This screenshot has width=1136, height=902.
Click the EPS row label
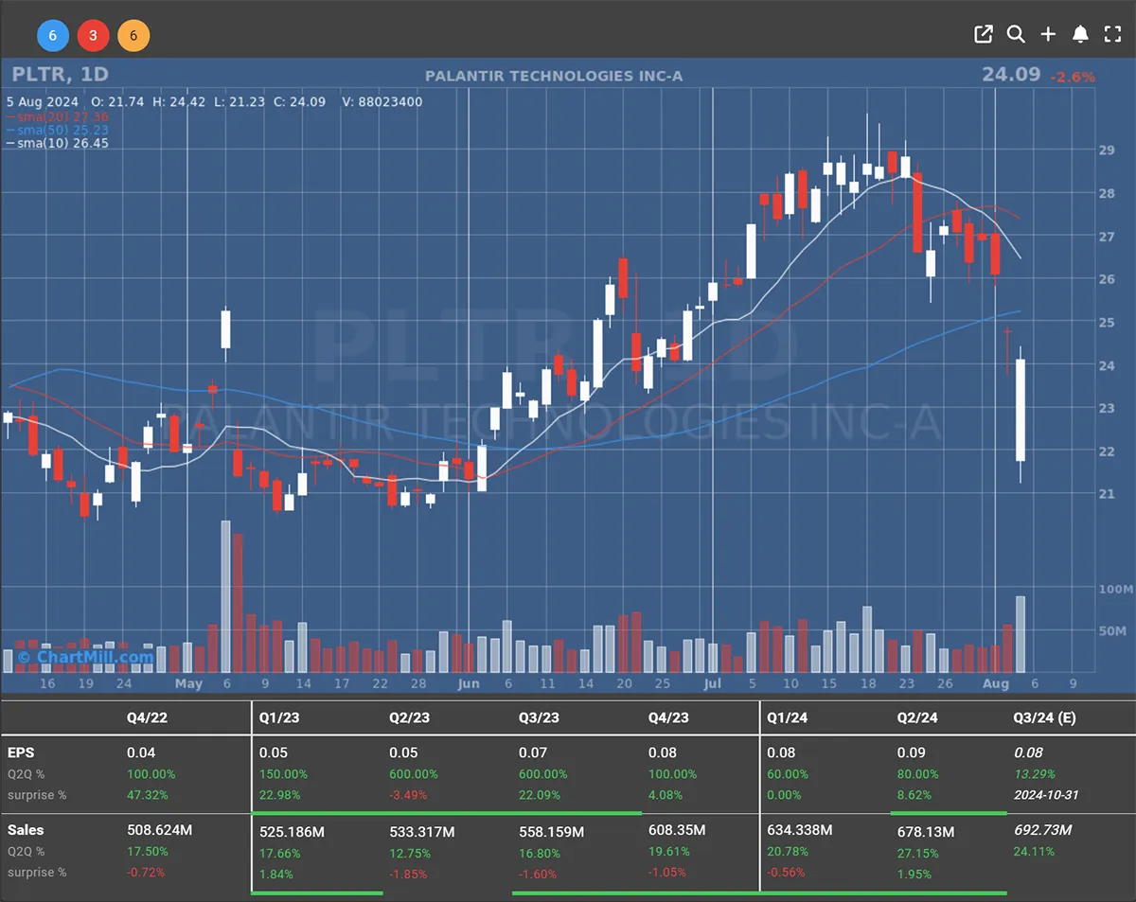[x=19, y=752]
